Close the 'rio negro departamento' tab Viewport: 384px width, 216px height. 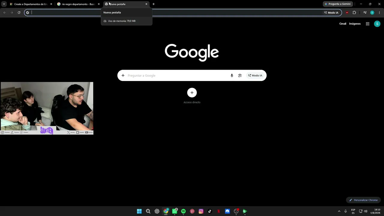click(99, 4)
